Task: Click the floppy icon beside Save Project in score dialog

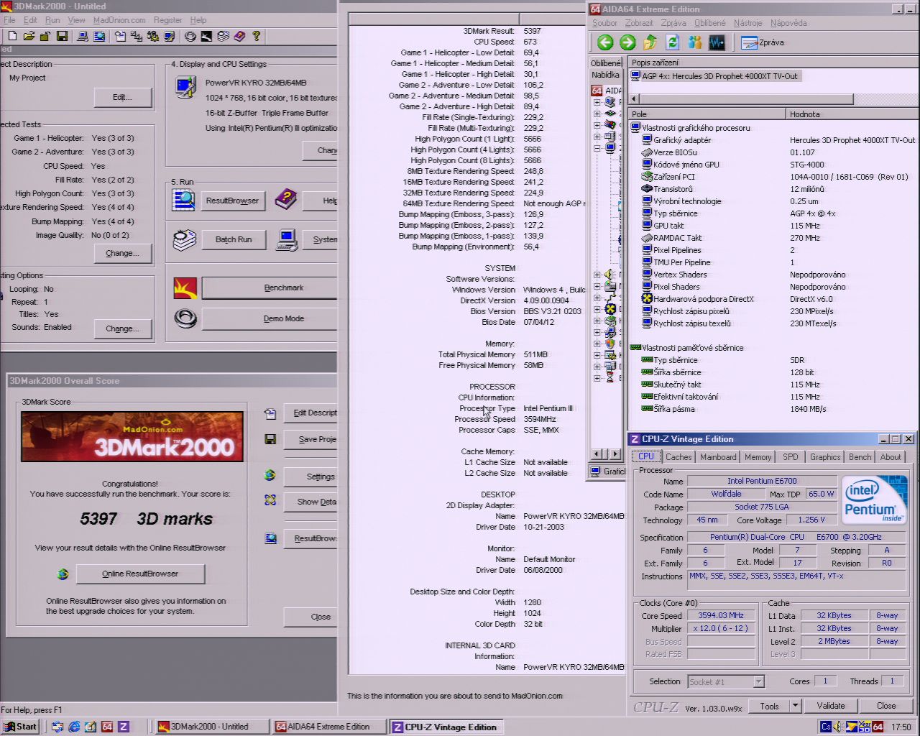Action: click(270, 438)
